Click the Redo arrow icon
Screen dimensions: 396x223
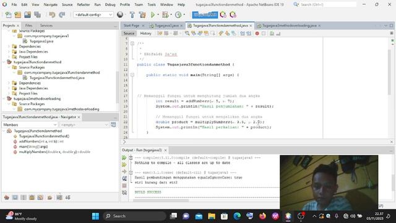pyautogui.click(x=62, y=15)
